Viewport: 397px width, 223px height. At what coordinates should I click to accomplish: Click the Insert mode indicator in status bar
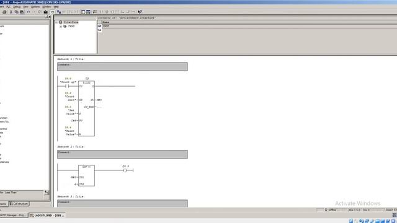[391, 210]
